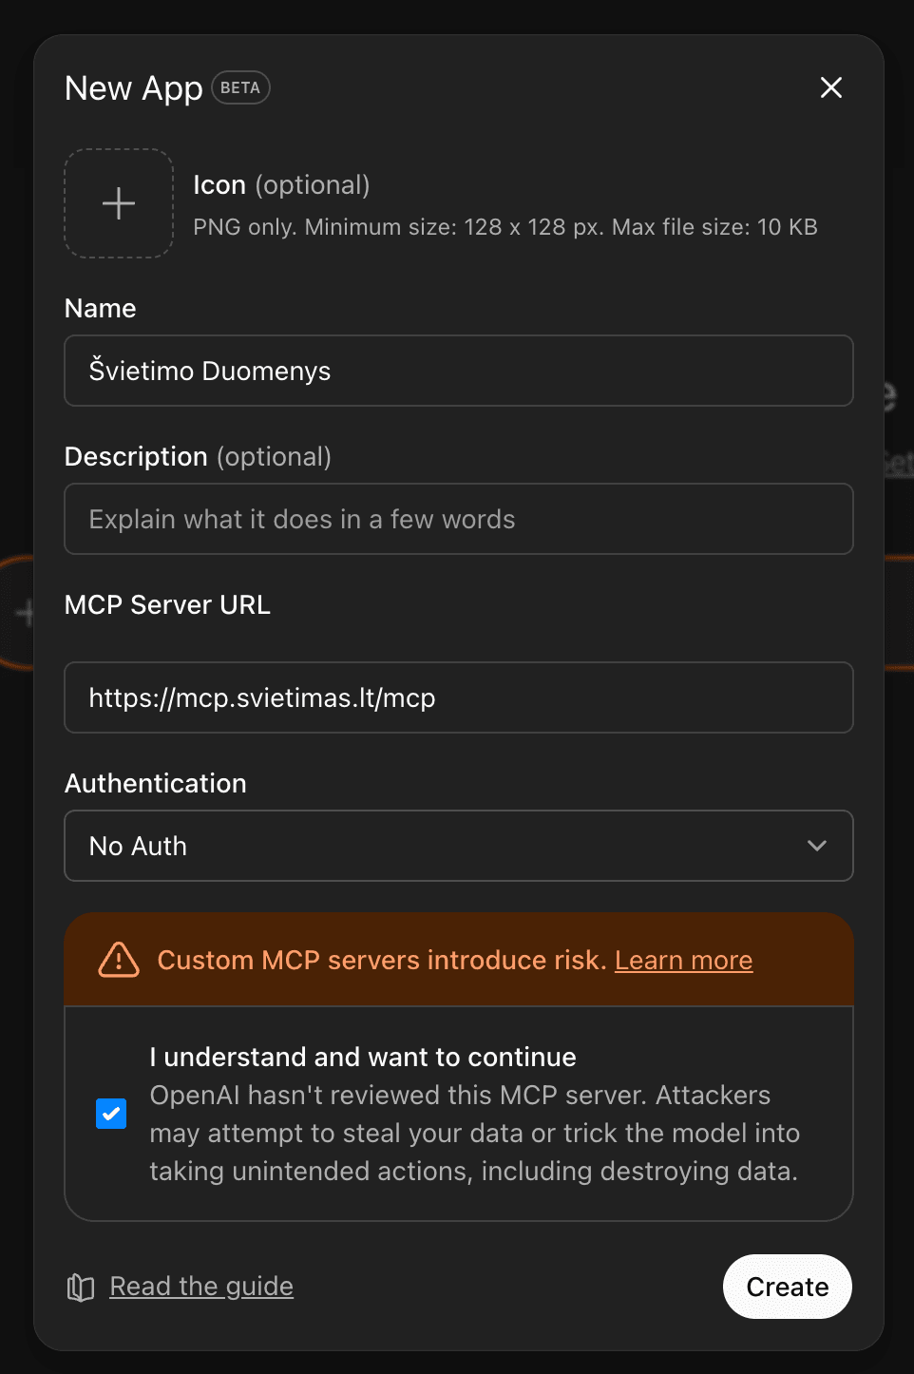Click the OpenAI hasn't reviewed warning paragraph
This screenshot has width=914, height=1374.
[475, 1134]
